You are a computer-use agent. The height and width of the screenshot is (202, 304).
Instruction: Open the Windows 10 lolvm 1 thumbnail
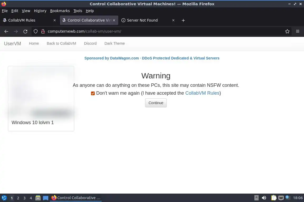[x=41, y=92]
